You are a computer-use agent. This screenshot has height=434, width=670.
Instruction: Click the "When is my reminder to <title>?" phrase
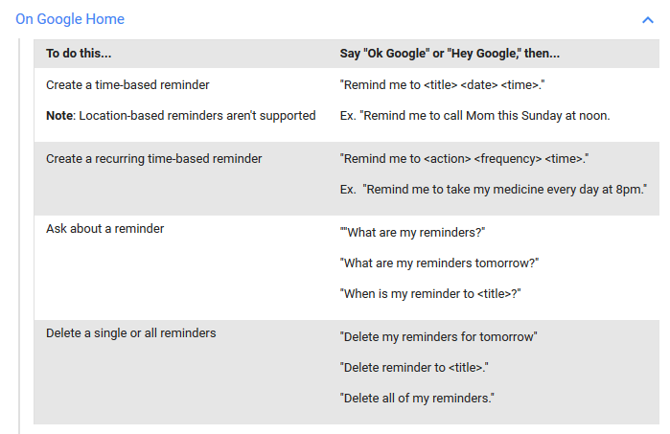tap(430, 293)
